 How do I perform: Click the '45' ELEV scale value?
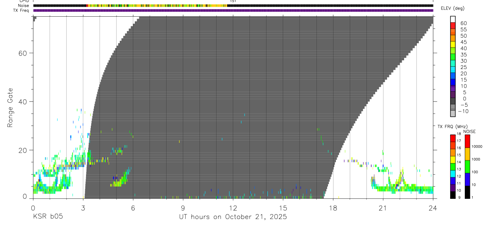pos(463,42)
